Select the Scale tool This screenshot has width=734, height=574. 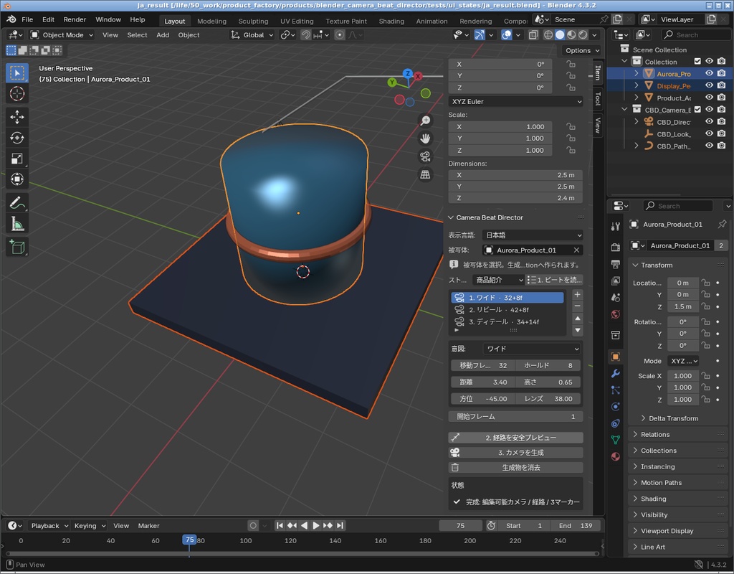tap(17, 159)
